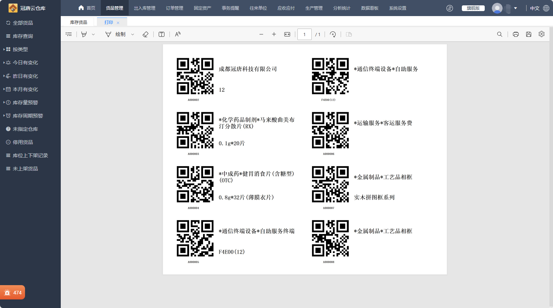
Task: Click the page layout view icon
Action: point(349,34)
